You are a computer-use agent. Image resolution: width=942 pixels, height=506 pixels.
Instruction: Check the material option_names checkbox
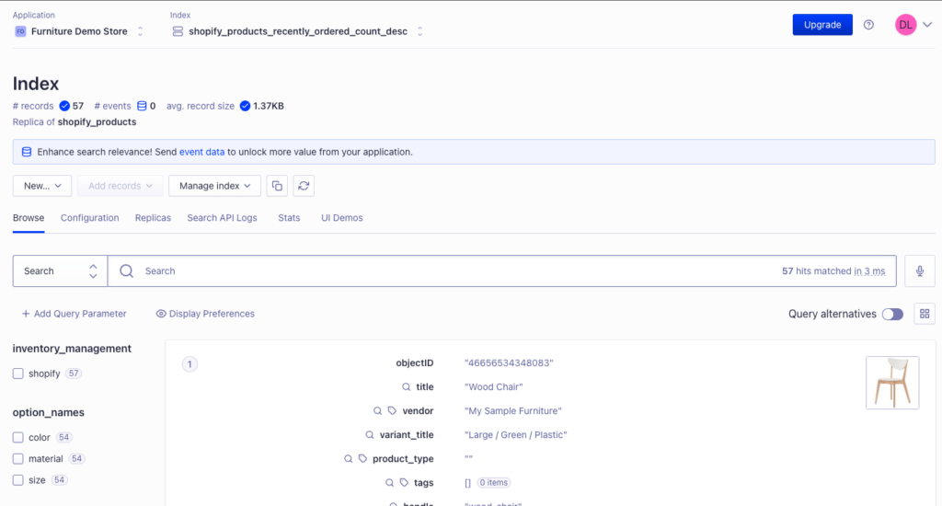[18, 459]
